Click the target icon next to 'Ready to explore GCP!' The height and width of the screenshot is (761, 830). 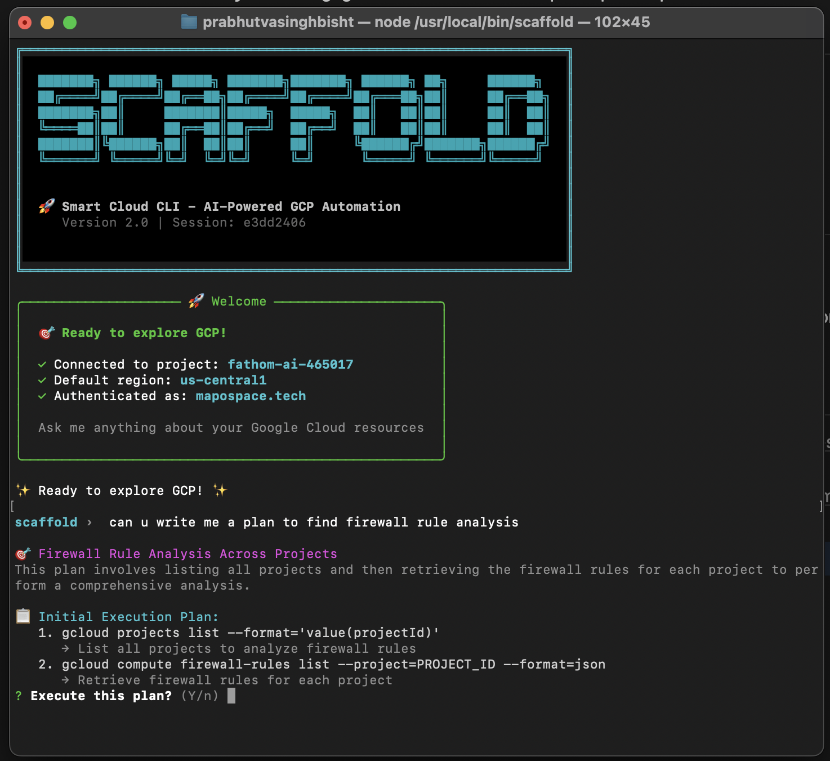point(45,333)
